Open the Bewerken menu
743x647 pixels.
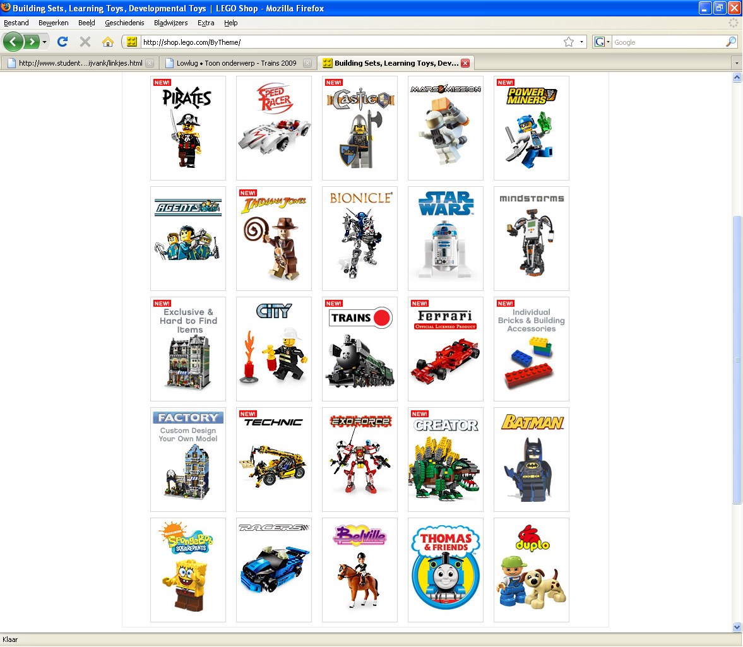54,23
